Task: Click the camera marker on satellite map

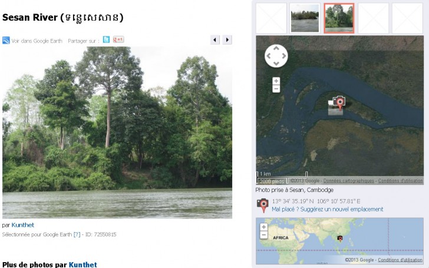Action: coord(339,102)
